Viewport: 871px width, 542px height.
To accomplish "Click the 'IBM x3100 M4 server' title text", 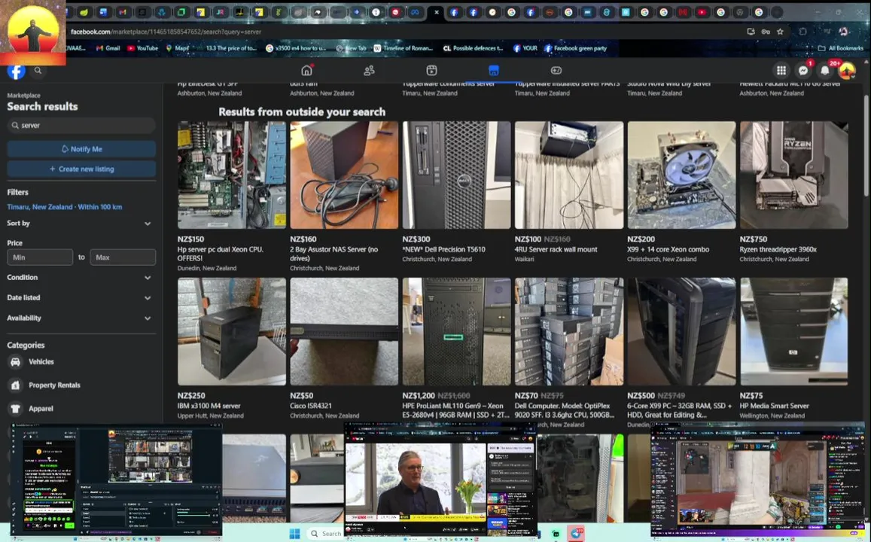I will point(209,406).
